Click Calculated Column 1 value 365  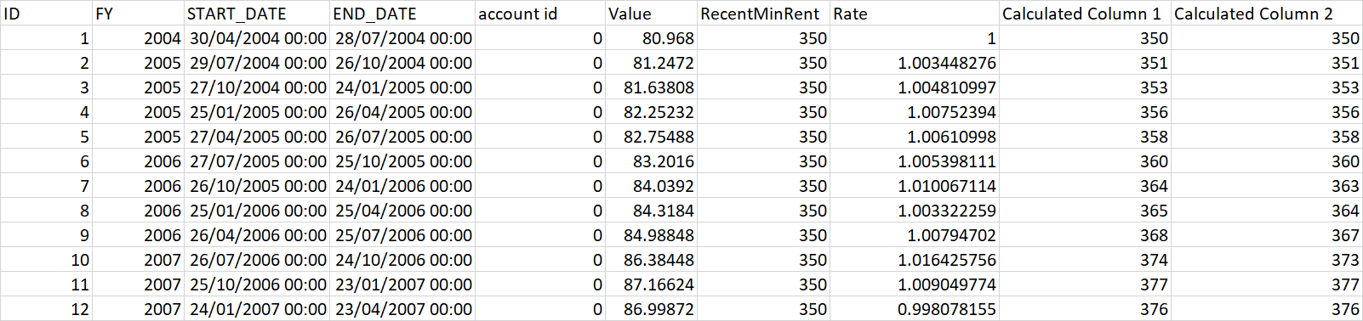pyautogui.click(x=1084, y=211)
